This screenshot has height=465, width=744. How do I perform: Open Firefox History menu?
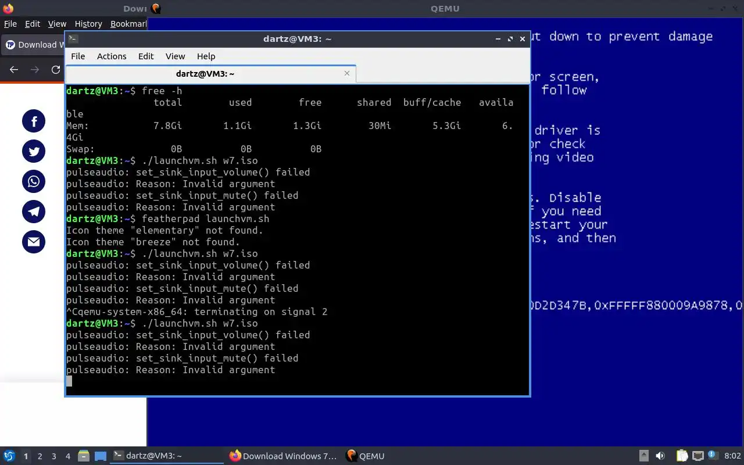(x=88, y=24)
